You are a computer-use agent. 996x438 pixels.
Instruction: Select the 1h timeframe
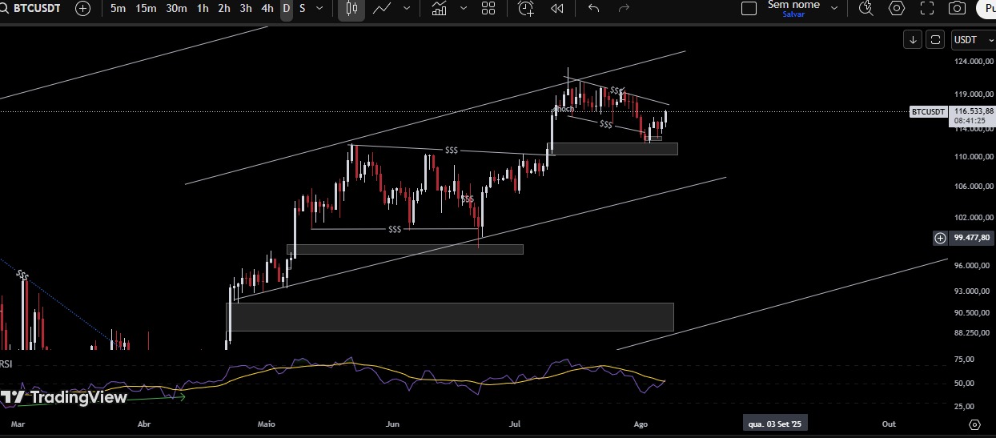coord(203,9)
